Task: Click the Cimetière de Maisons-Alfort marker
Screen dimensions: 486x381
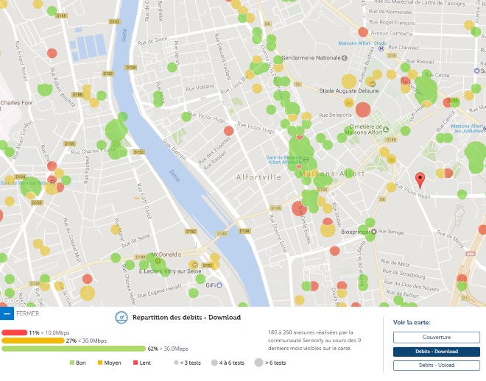Action: (386, 129)
